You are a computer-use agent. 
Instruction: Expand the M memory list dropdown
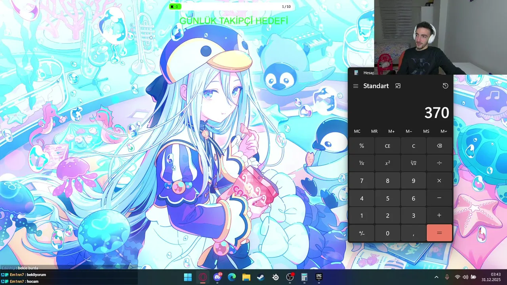tap(444, 131)
